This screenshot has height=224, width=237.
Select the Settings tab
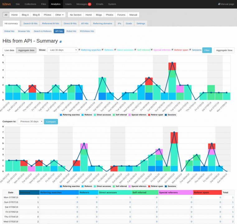coord(141,23)
